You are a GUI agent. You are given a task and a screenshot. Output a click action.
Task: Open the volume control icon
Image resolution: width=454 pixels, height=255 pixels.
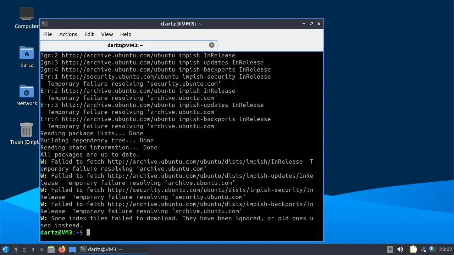[400, 249]
